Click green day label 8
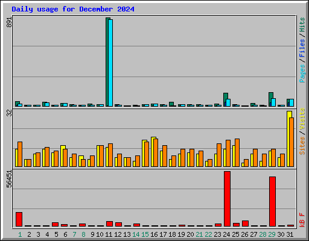Screen dimensions: 309x241 (x=83, y=234)
